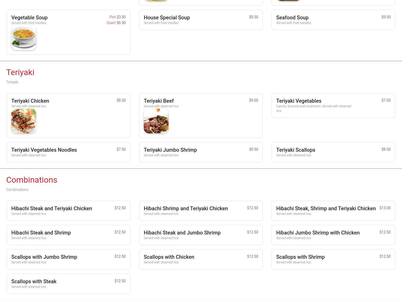Click Hibachi Jumbo Shrimp with Chicken
Image resolution: width=402 pixels, height=300 pixels.
[318, 233]
